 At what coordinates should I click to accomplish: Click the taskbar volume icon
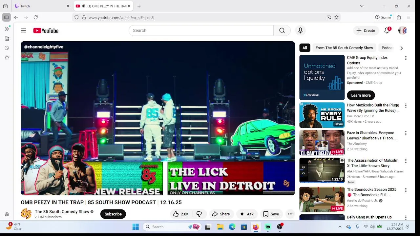click(x=372, y=227)
